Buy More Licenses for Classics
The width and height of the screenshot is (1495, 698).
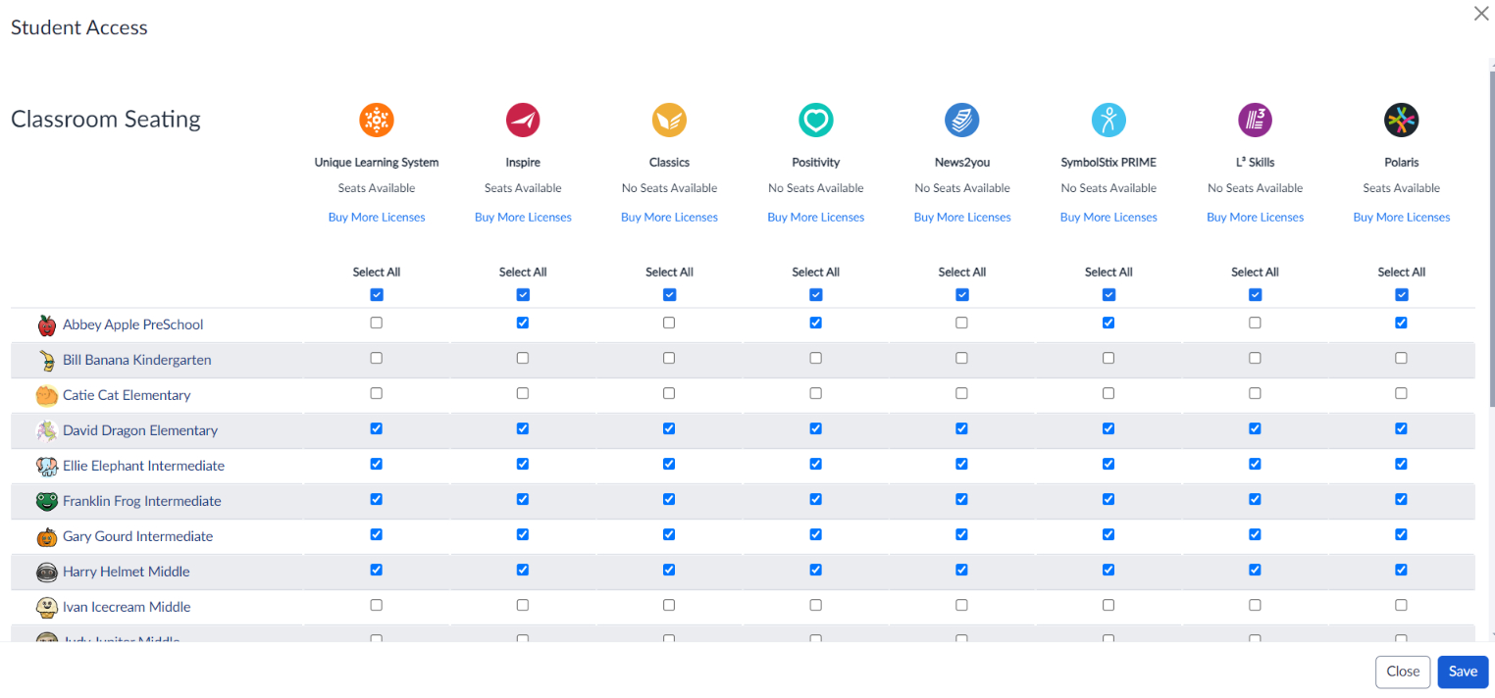pyautogui.click(x=669, y=218)
